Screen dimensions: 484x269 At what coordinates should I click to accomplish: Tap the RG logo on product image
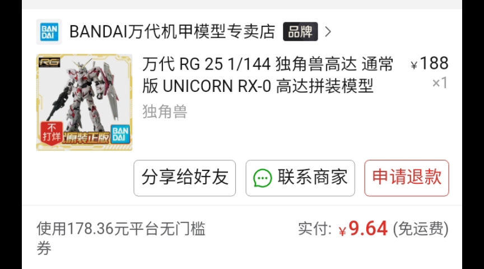(49, 62)
